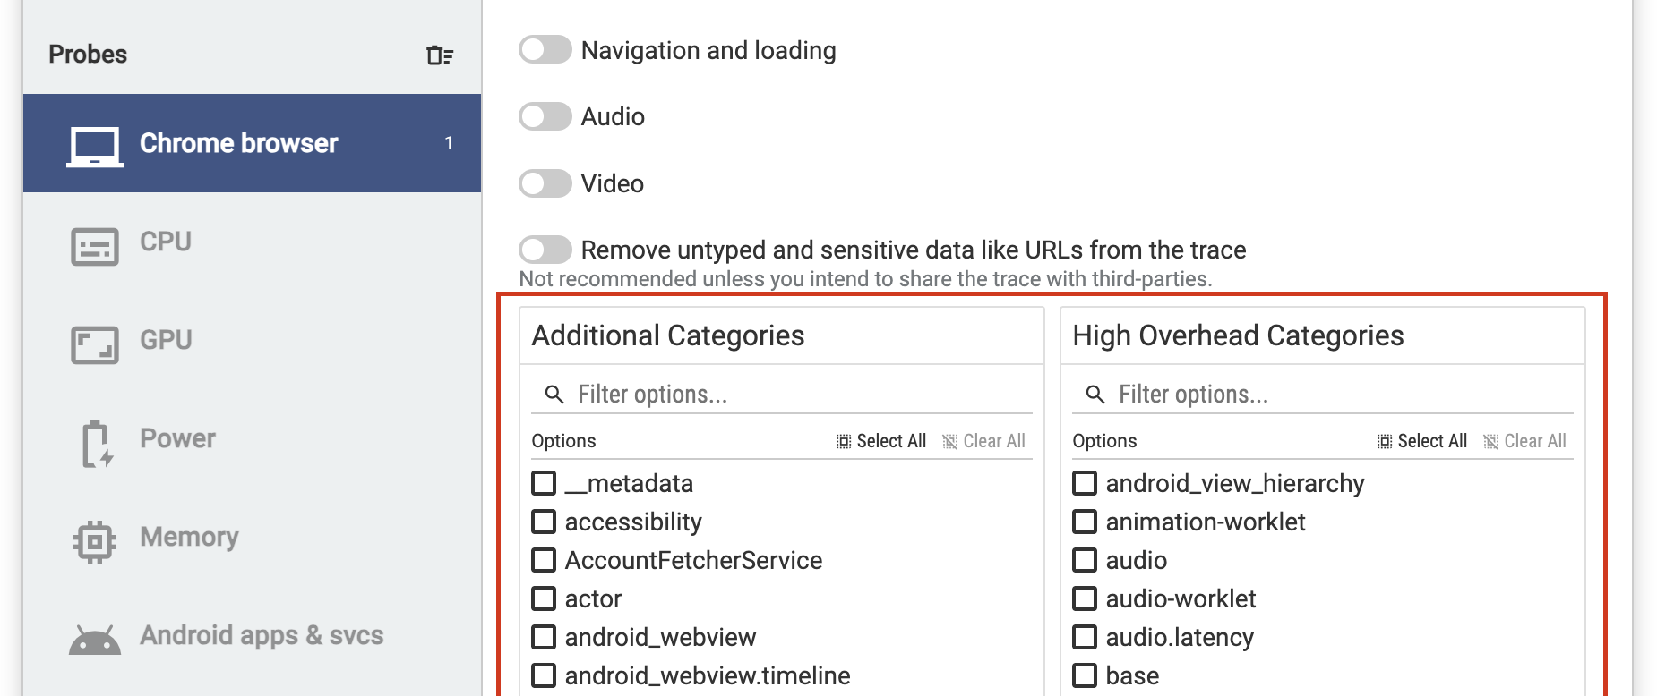This screenshot has height=696, width=1657.
Task: Click the Power battery icon
Action: point(96,443)
